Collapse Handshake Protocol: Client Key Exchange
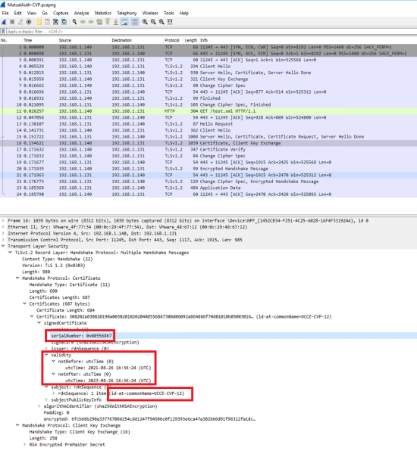This screenshot has height=454, width=417. (x=17, y=425)
